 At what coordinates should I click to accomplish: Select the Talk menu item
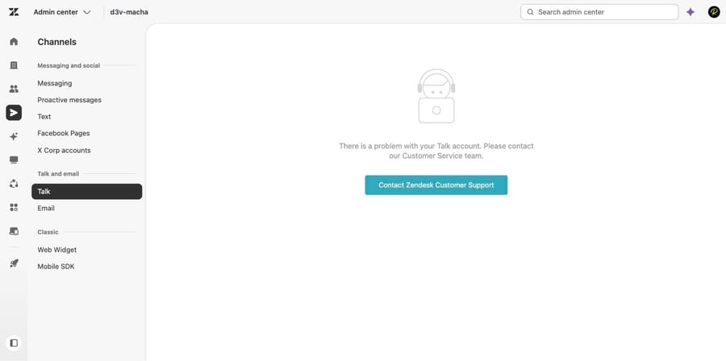click(87, 191)
